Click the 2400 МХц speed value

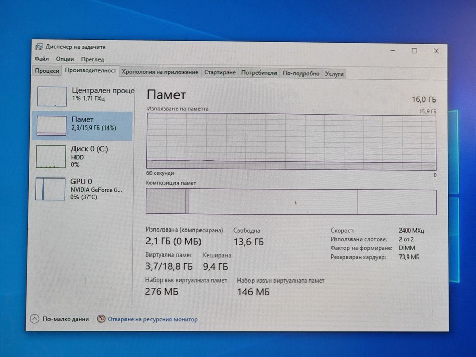point(412,231)
